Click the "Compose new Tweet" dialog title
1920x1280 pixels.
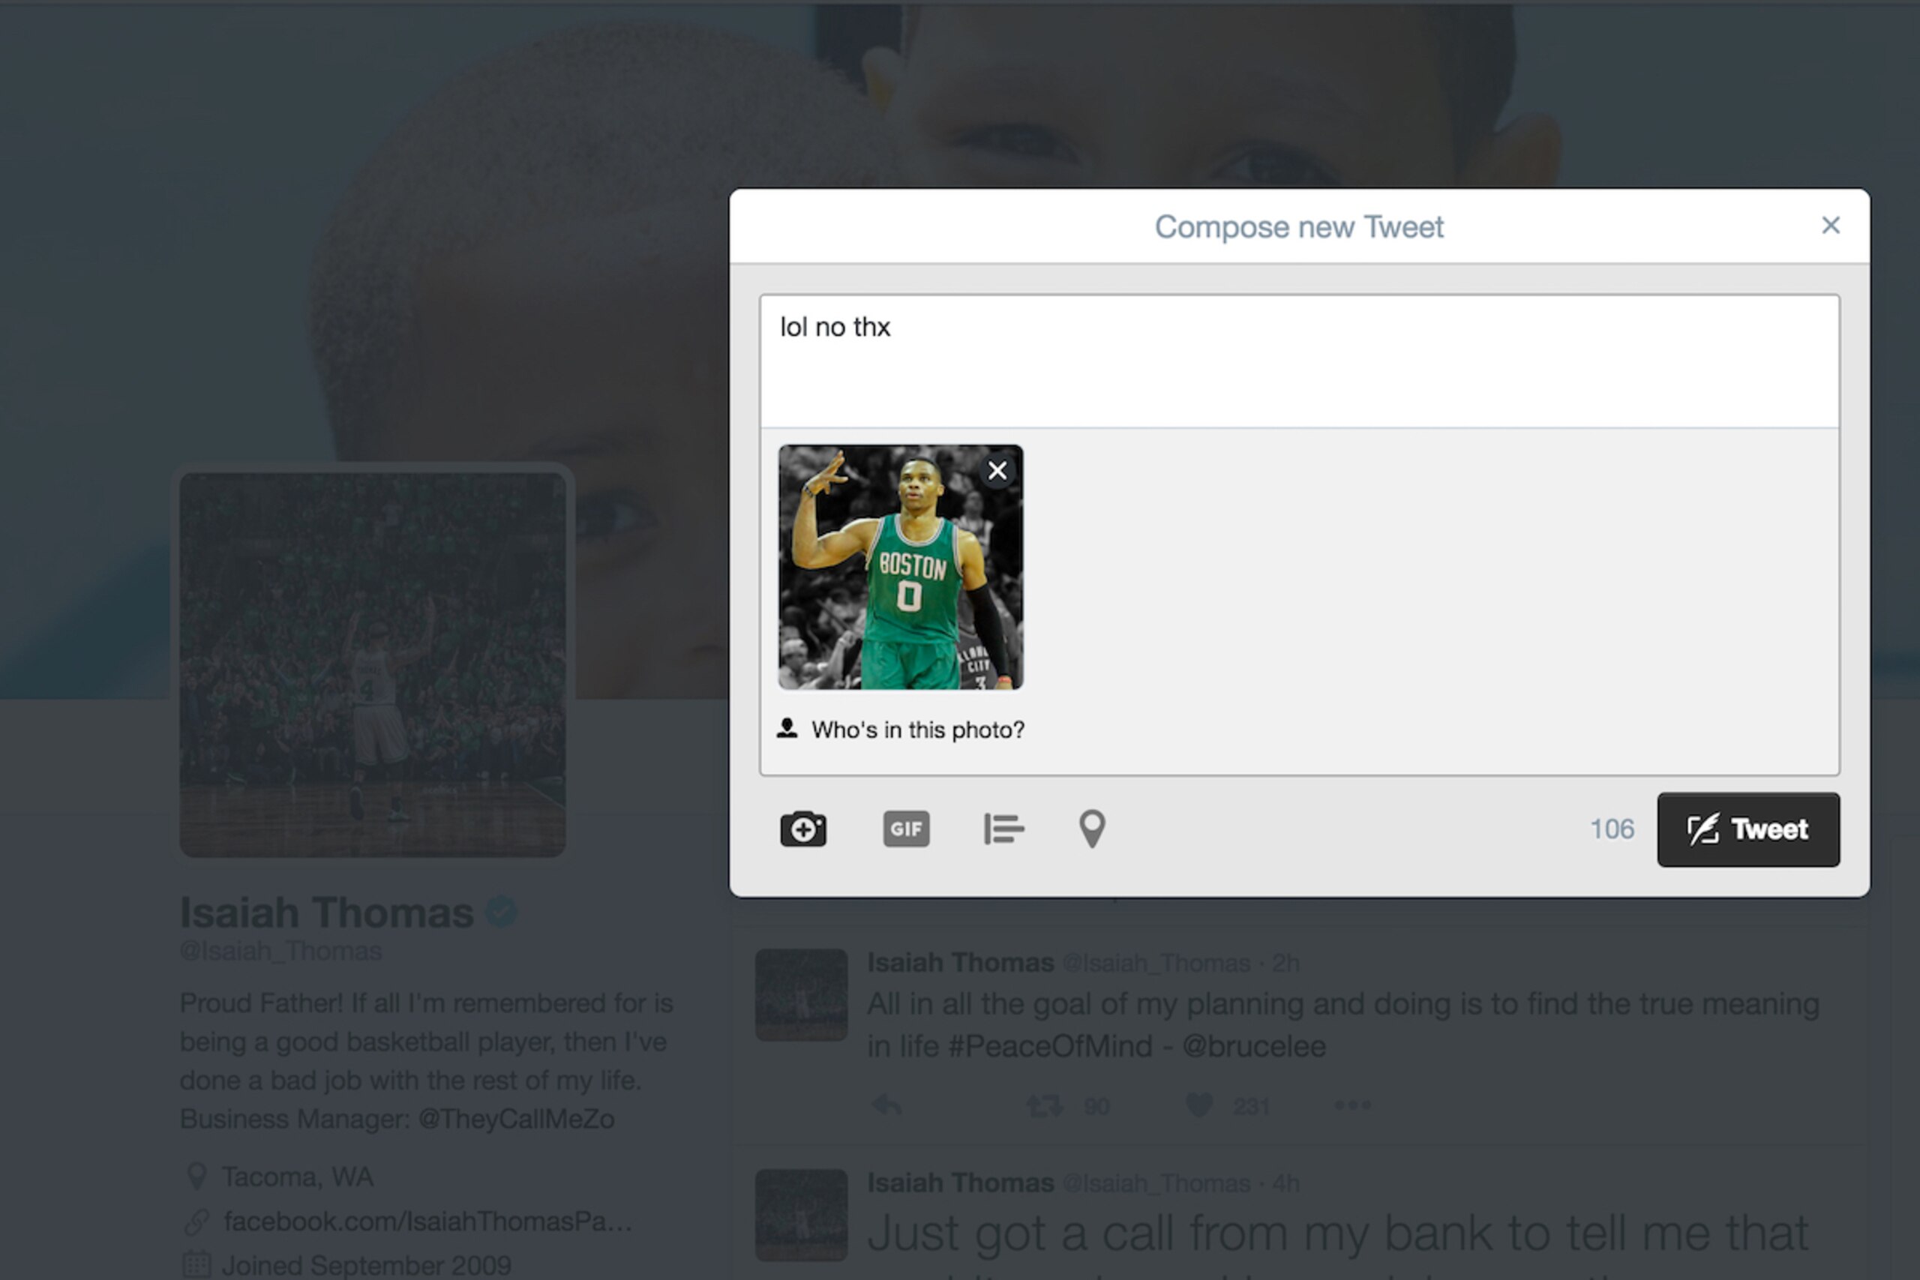[x=1299, y=227]
